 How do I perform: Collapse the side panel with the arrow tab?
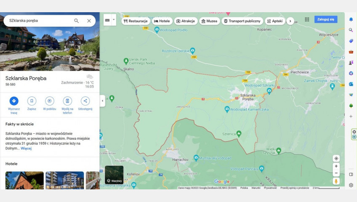point(102,101)
